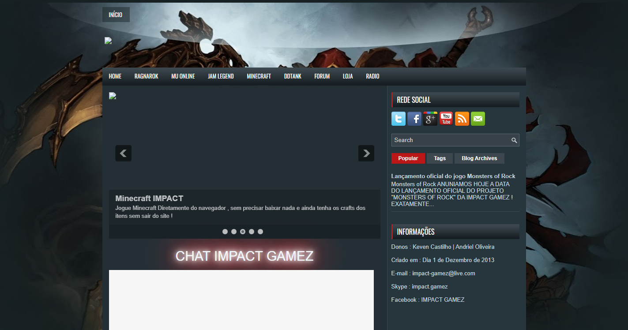The width and height of the screenshot is (628, 330).
Task: Click the search magnifier icon
Action: pos(514,140)
